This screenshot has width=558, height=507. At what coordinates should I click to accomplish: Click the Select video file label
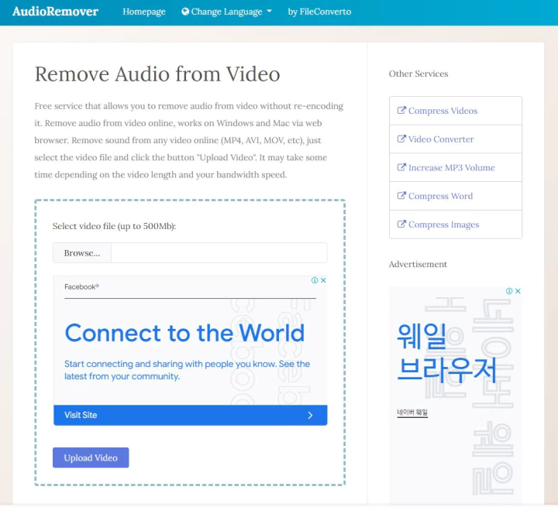pyautogui.click(x=114, y=226)
